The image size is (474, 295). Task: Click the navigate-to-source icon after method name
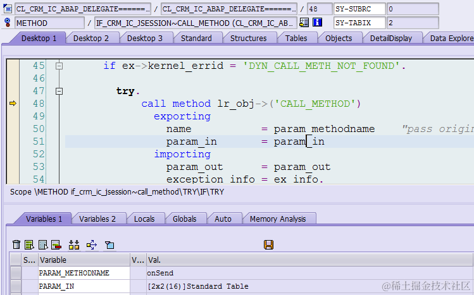pyautogui.click(x=304, y=22)
